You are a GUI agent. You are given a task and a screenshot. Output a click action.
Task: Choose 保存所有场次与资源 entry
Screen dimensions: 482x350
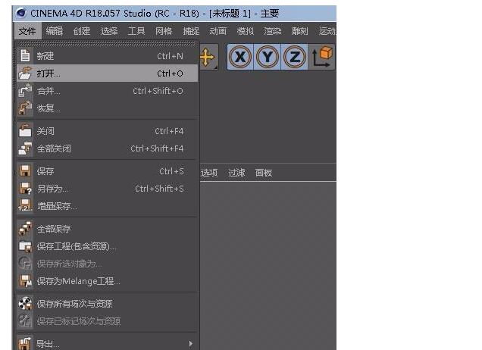pyautogui.click(x=108, y=304)
